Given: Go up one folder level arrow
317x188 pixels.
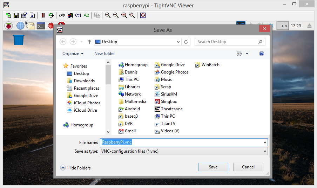Looking at the screenshot, I should (x=89, y=42).
